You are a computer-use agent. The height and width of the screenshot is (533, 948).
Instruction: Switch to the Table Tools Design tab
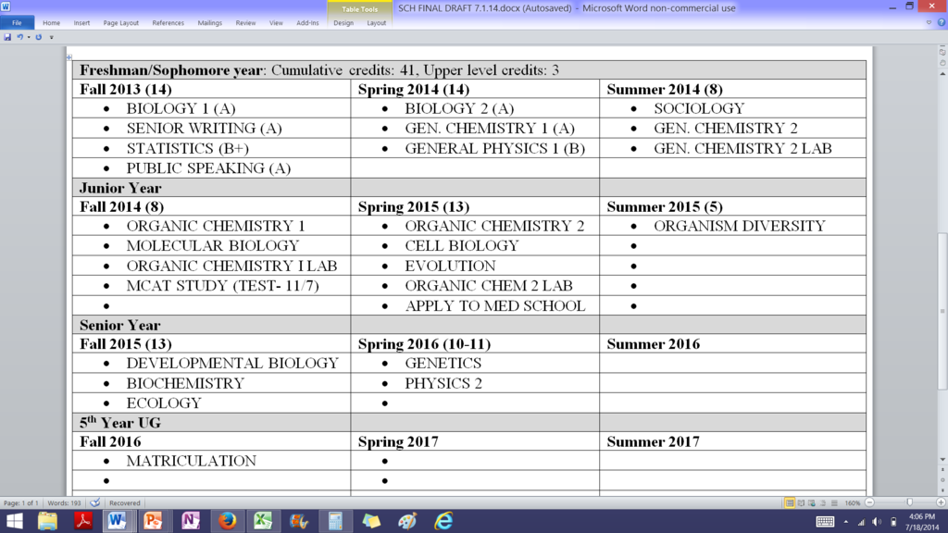(343, 23)
